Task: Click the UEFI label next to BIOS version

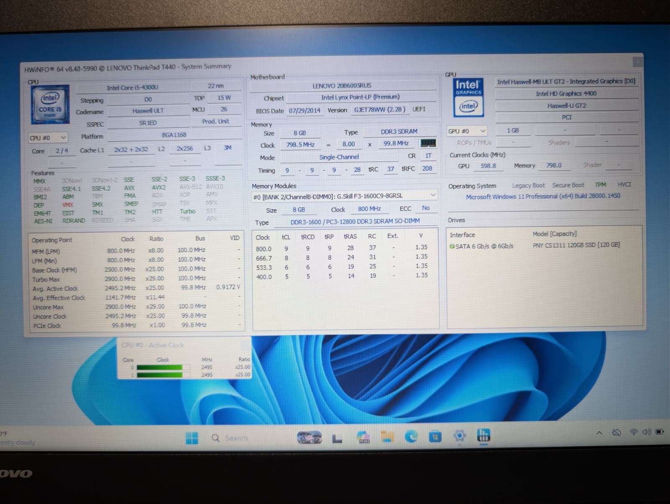Action: [x=419, y=109]
